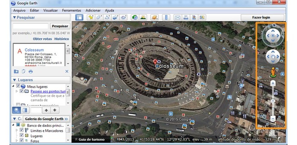Expand the Fotos layer node
This screenshot has width=297, height=145.
point(17,140)
